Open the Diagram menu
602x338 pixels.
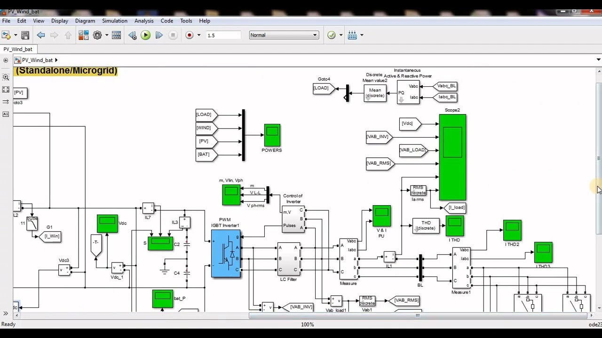coord(85,21)
